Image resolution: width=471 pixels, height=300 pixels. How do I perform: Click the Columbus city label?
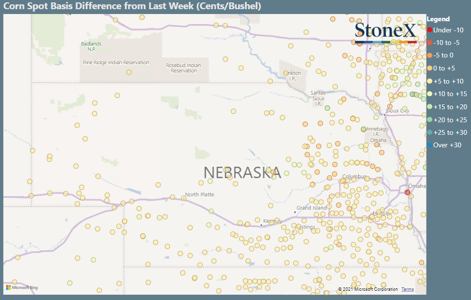354,176
